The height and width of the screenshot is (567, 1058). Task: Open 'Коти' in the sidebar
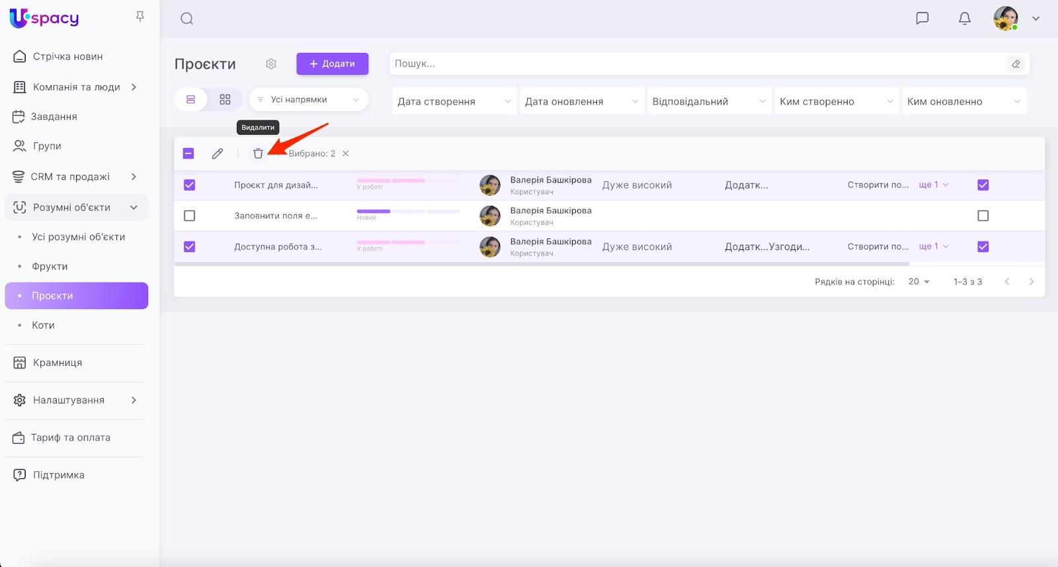44,326
